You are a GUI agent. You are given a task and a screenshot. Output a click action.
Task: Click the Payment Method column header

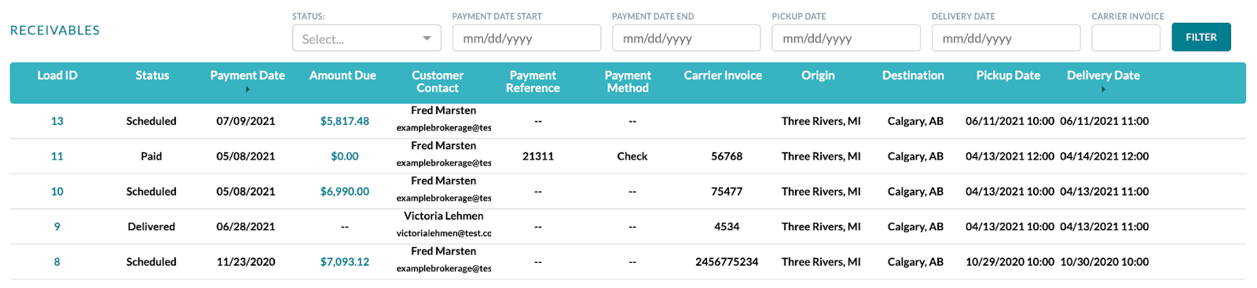click(x=628, y=82)
